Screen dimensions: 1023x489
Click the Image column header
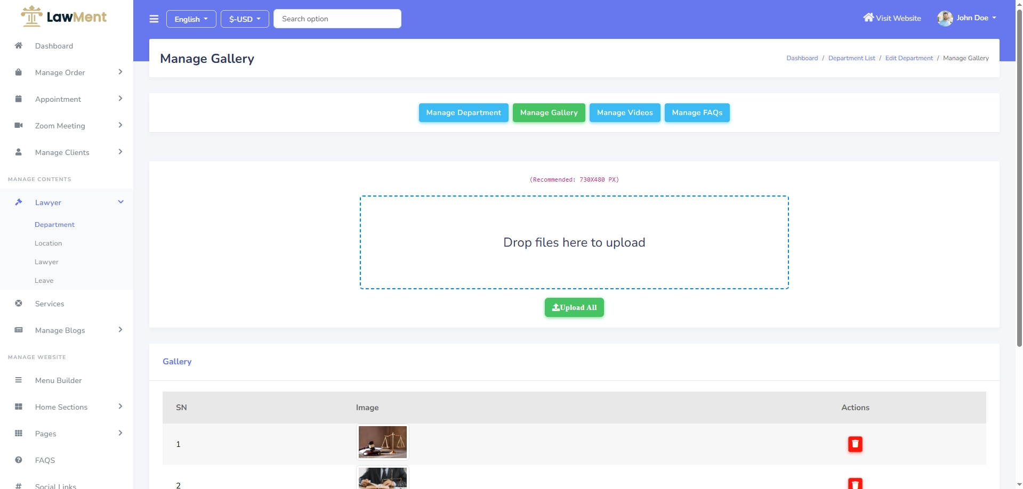pyautogui.click(x=367, y=407)
